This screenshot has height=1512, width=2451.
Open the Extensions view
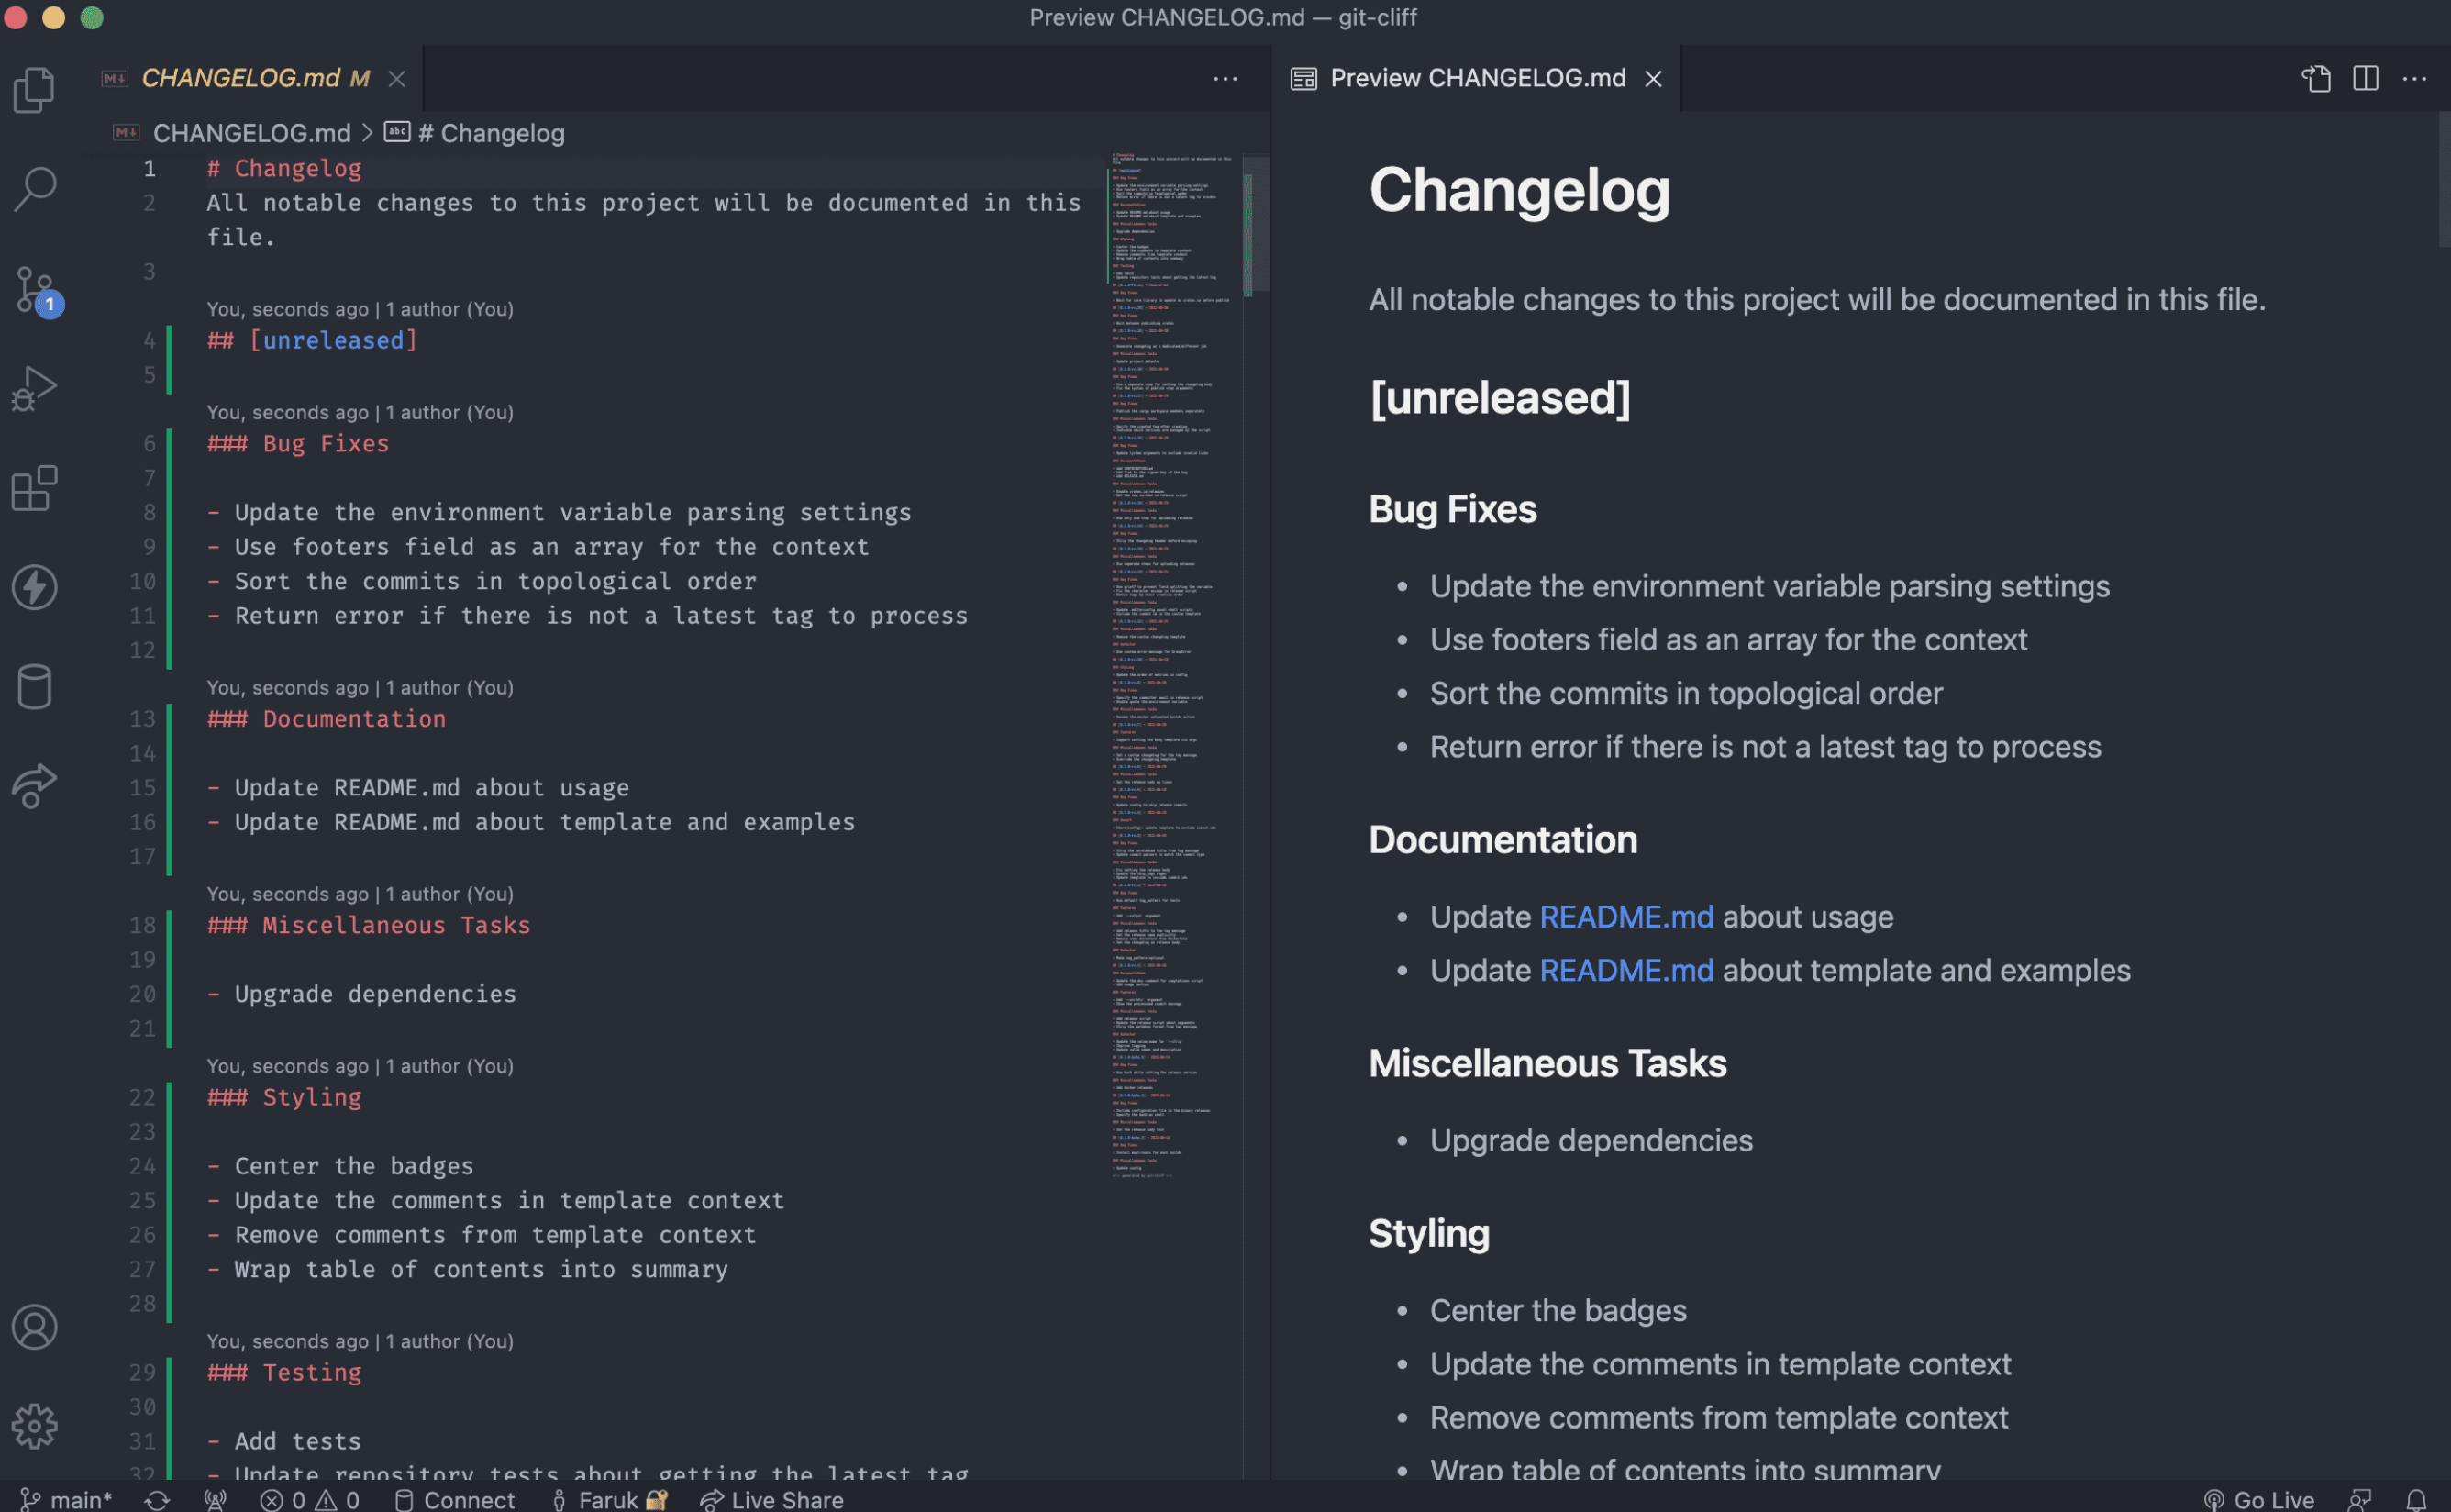pyautogui.click(x=35, y=488)
